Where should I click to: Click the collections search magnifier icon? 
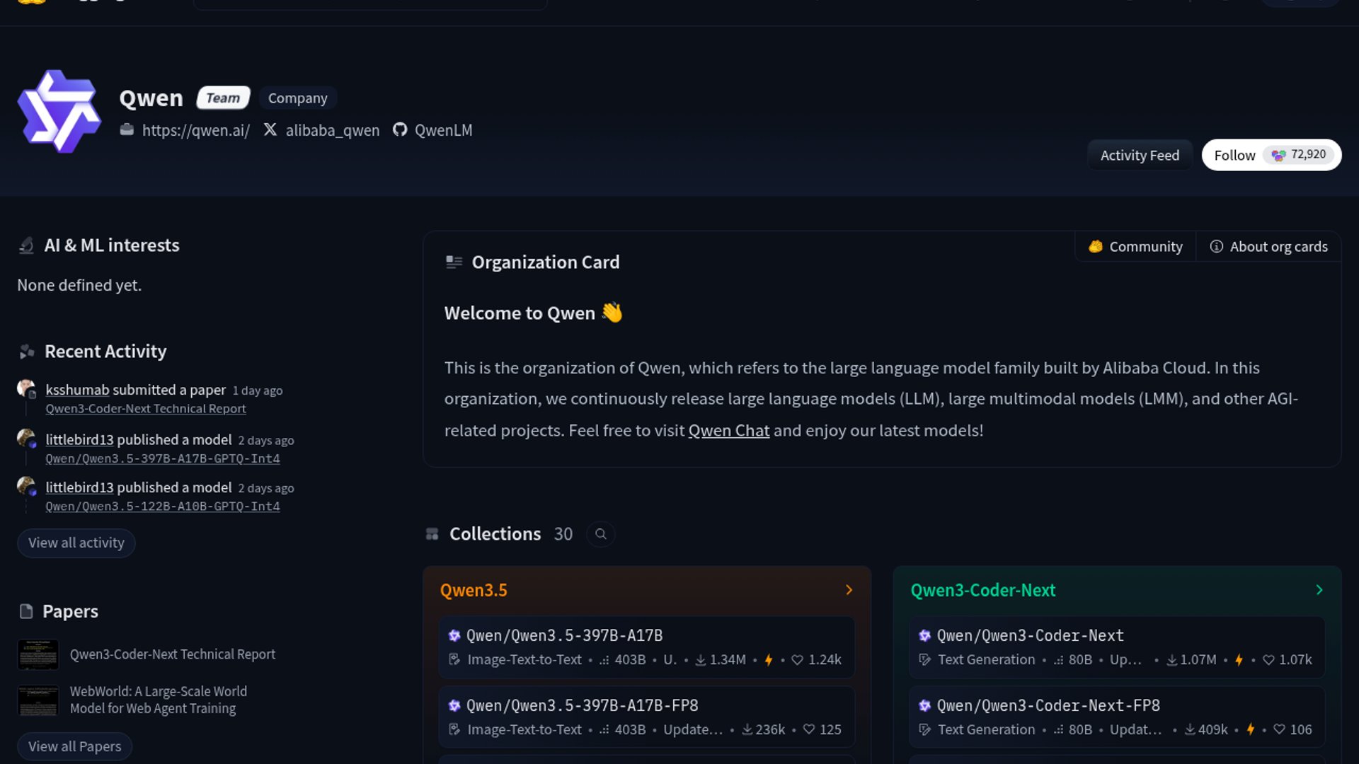(600, 534)
